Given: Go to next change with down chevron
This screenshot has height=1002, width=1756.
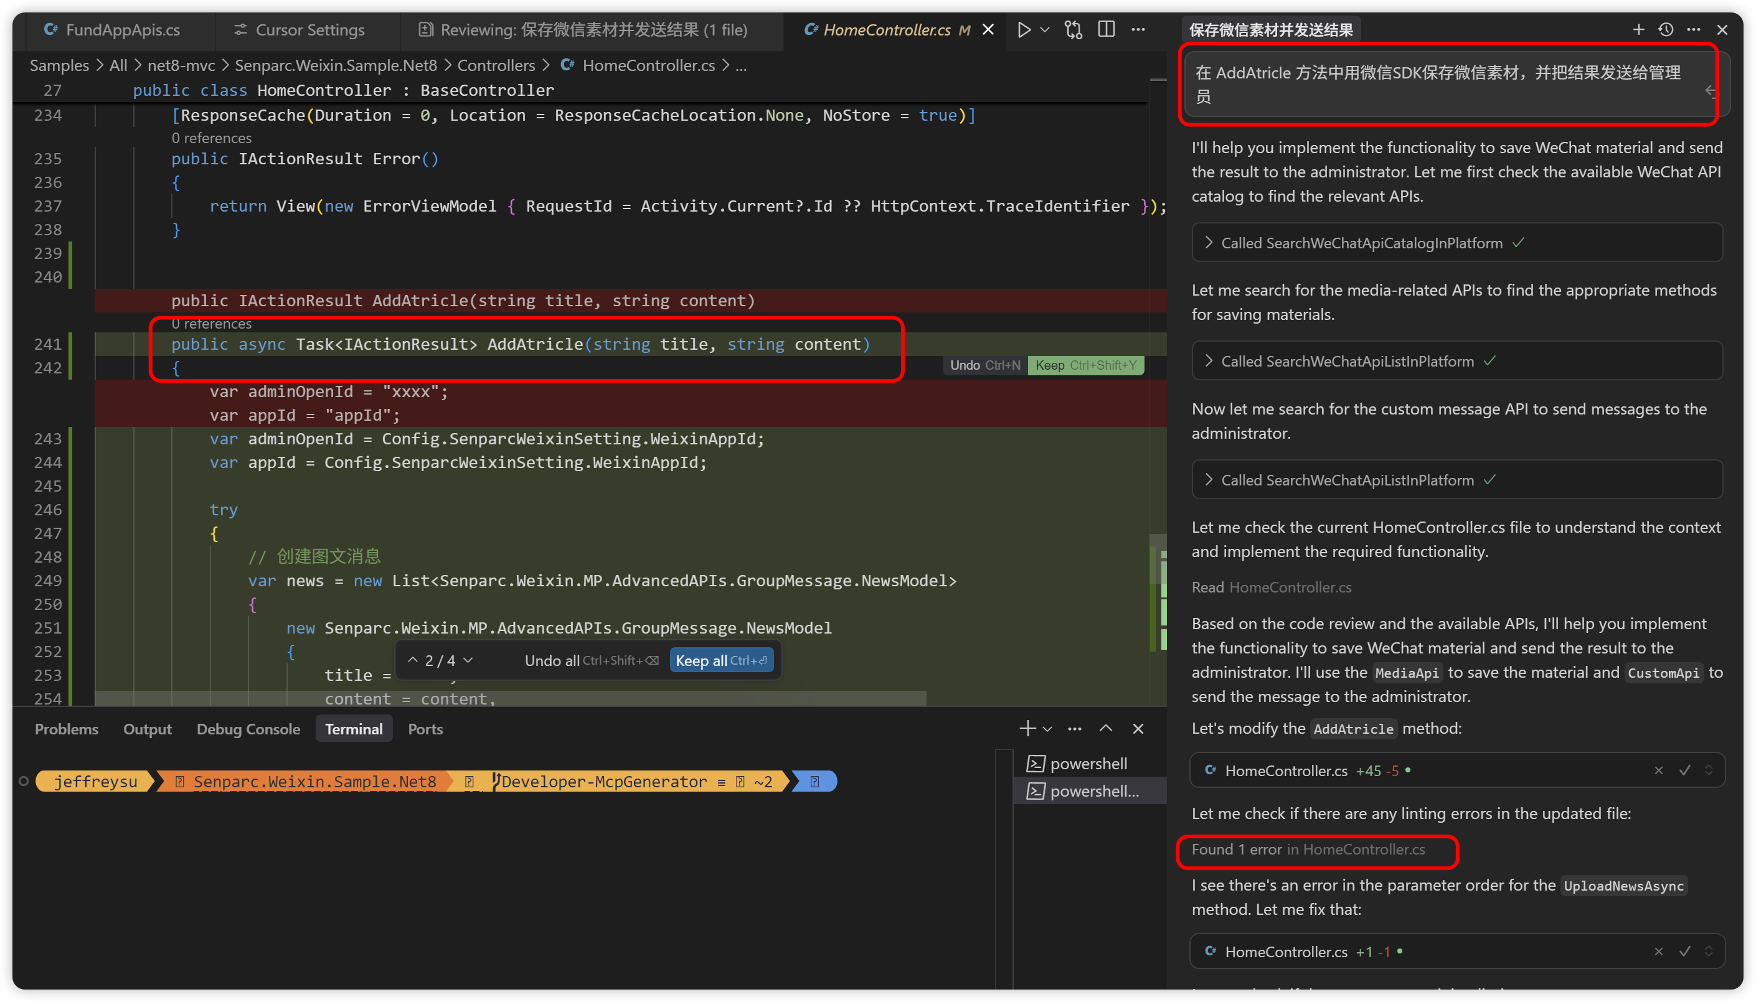Looking at the screenshot, I should pyautogui.click(x=468, y=660).
